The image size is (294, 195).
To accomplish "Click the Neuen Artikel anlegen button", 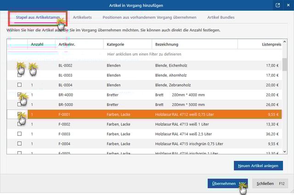I will pos(258,165).
